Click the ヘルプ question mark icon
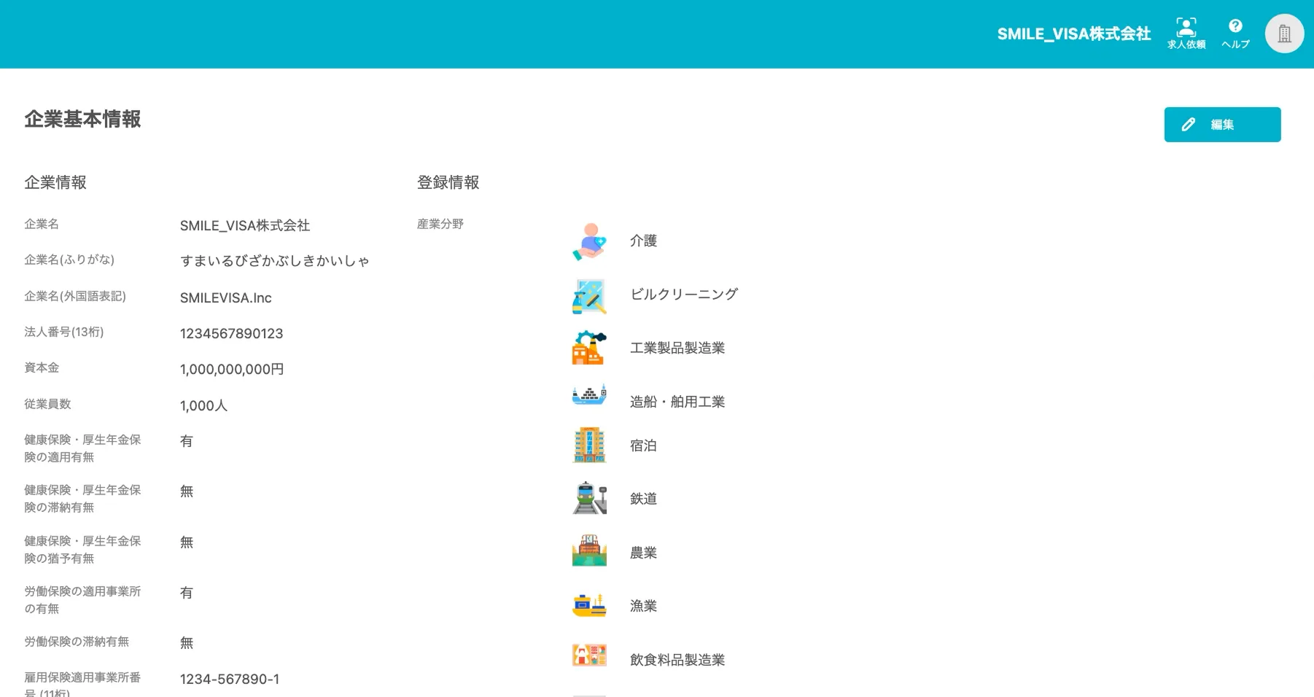 pos(1235,25)
